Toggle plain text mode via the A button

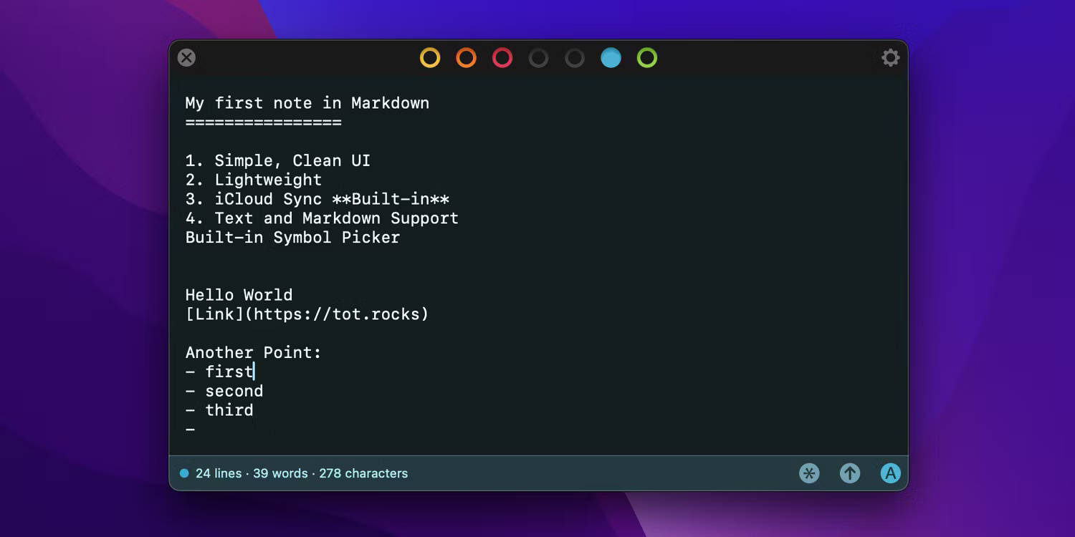[889, 473]
